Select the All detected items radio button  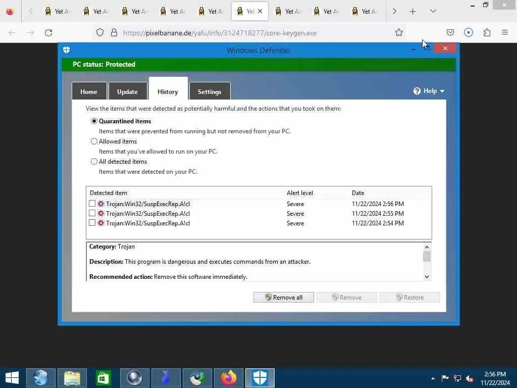coord(94,161)
